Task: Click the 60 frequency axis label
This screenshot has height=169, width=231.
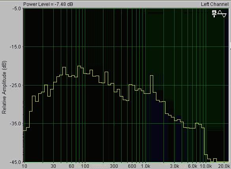Action: [x=71, y=166]
